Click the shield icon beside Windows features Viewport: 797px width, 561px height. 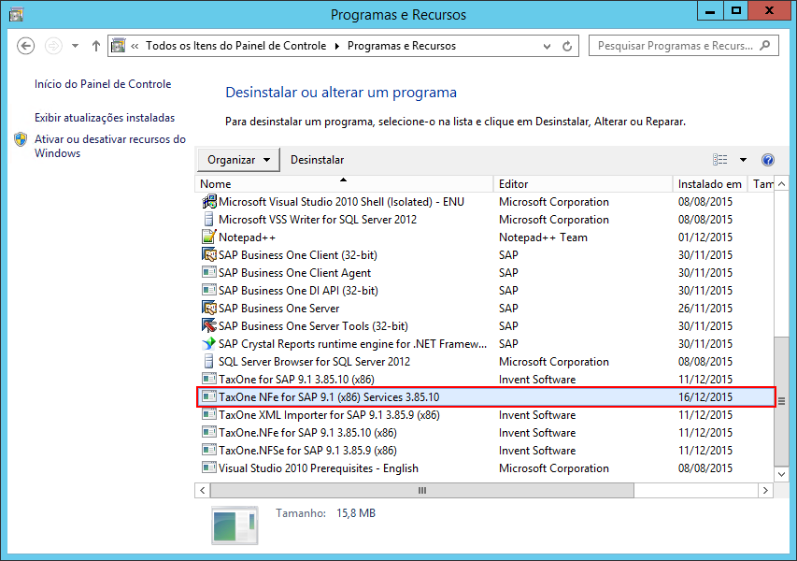coord(21,139)
